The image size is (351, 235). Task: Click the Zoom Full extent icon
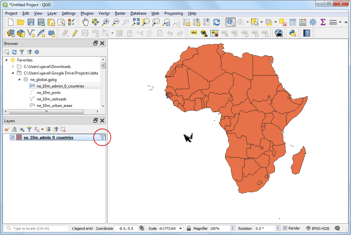pos(136,22)
